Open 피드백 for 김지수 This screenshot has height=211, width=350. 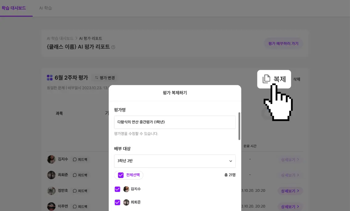coord(80,159)
